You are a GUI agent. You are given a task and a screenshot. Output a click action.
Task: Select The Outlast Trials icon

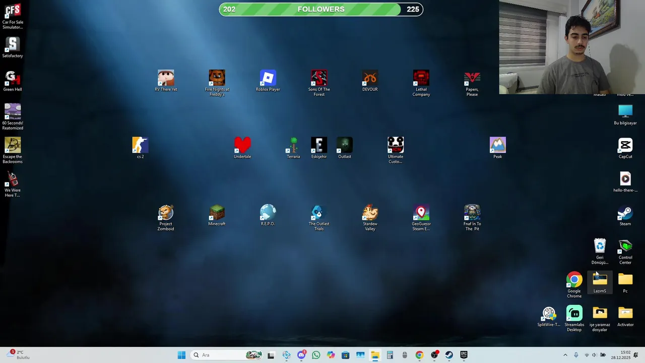click(x=319, y=218)
